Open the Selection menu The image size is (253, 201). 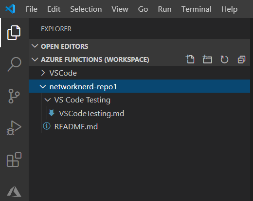[86, 9]
